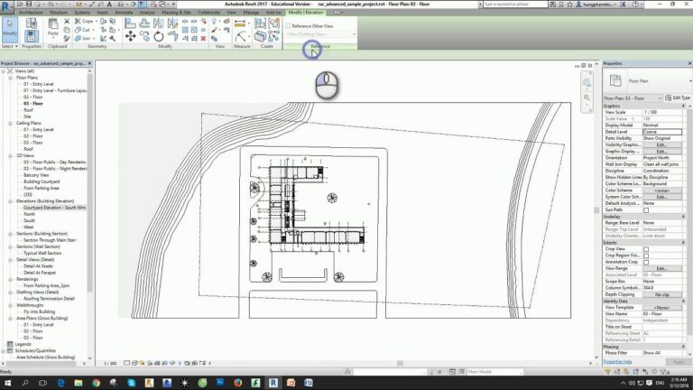Click Edit Type button in Properties
Viewport: 693px width, 390px height.
click(x=677, y=97)
